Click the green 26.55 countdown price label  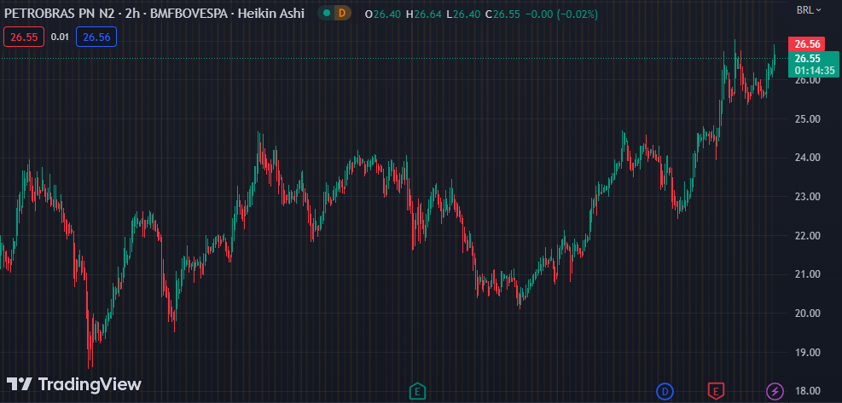[x=813, y=64]
